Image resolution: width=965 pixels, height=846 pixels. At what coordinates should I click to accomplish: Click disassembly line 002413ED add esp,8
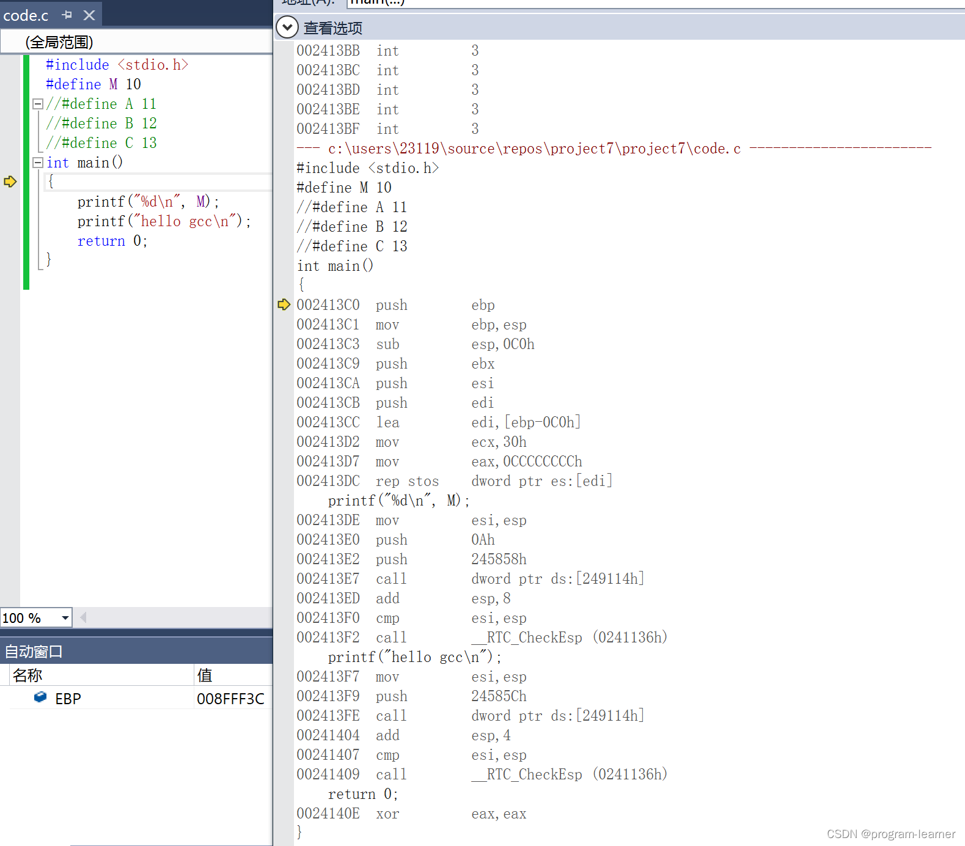tap(403, 598)
